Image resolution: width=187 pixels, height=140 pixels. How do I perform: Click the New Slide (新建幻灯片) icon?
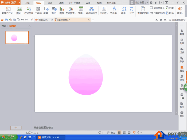click(8, 9)
